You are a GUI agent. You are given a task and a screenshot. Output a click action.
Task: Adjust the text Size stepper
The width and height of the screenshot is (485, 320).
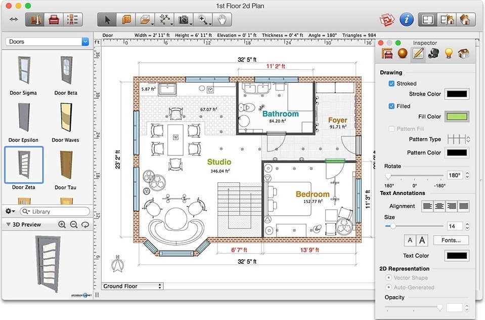click(467, 226)
